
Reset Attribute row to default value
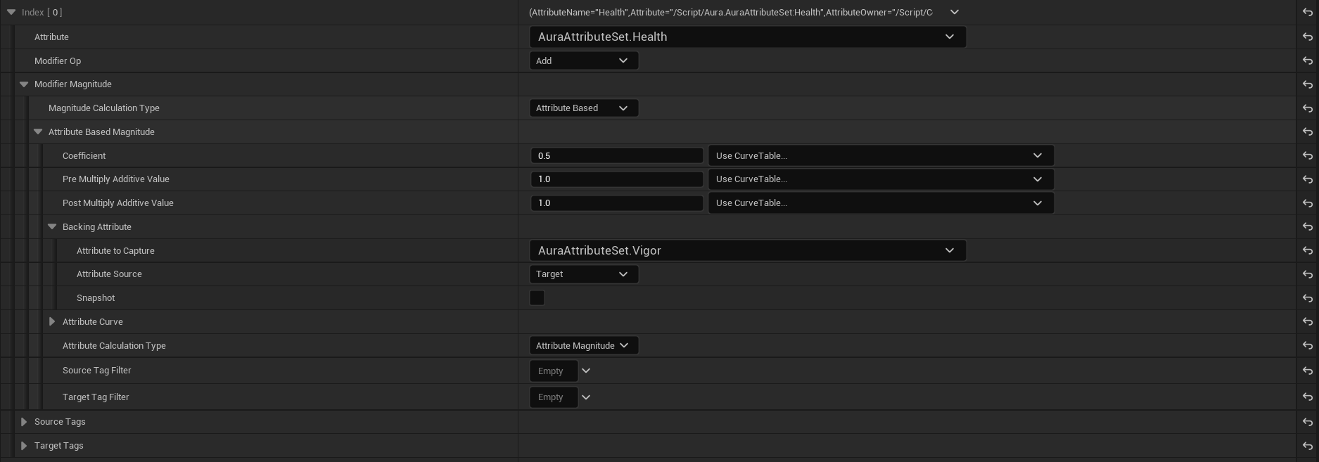(1308, 37)
